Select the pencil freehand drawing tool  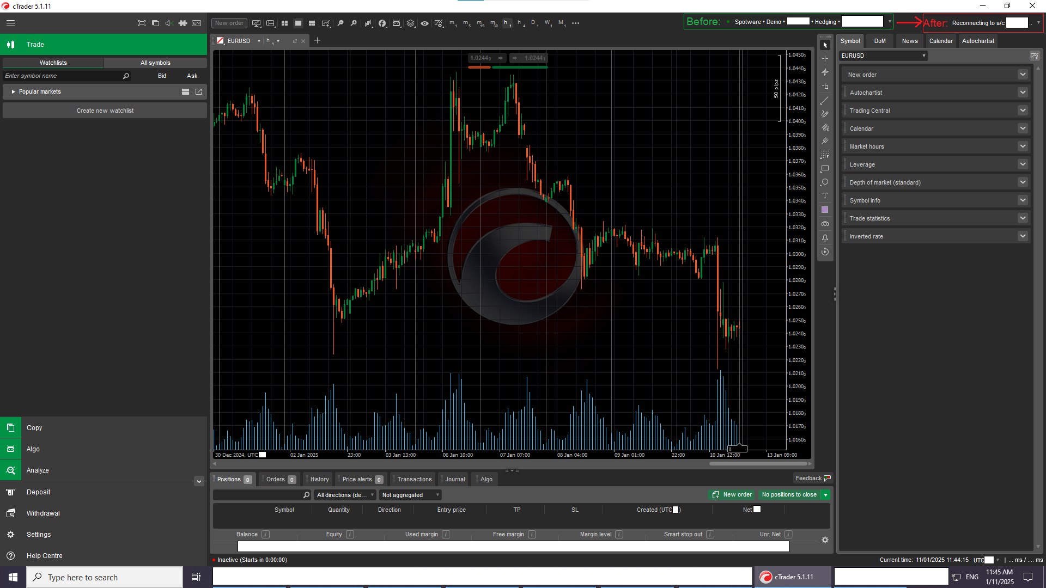[825, 114]
